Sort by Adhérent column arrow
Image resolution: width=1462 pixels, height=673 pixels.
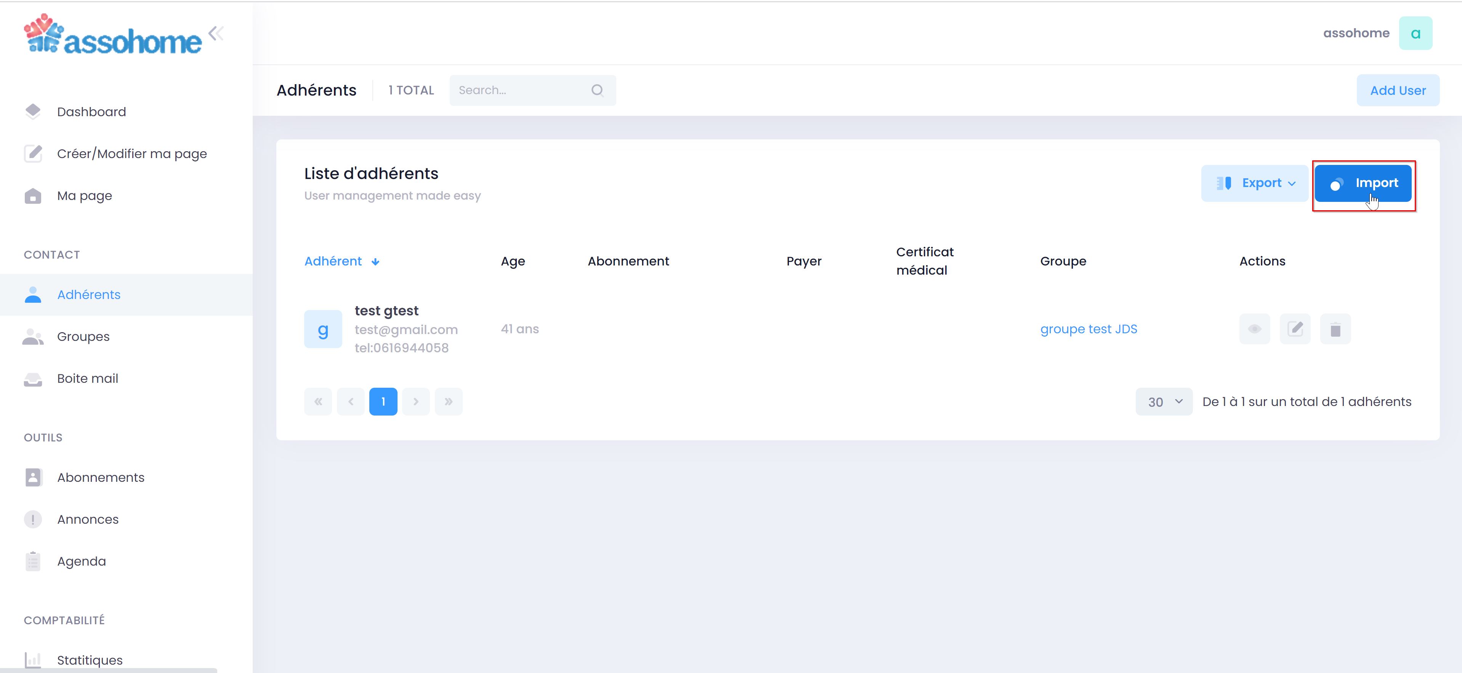[375, 261]
